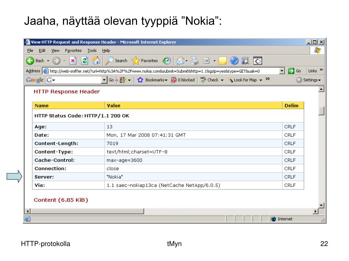This screenshot has width=349, height=261.
Task: Open the Favorites menu
Action: (x=73, y=51)
